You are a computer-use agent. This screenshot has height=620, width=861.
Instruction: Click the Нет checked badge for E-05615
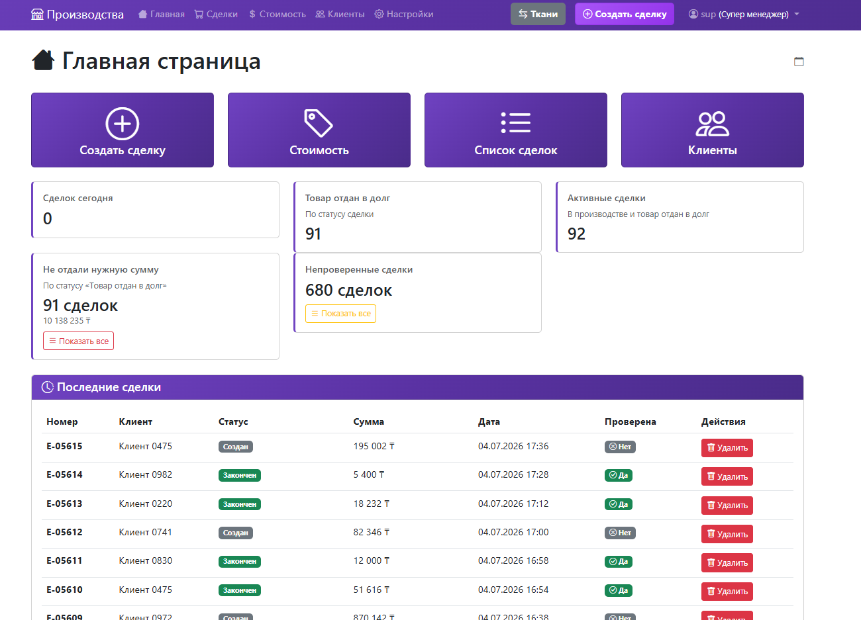pyautogui.click(x=620, y=447)
